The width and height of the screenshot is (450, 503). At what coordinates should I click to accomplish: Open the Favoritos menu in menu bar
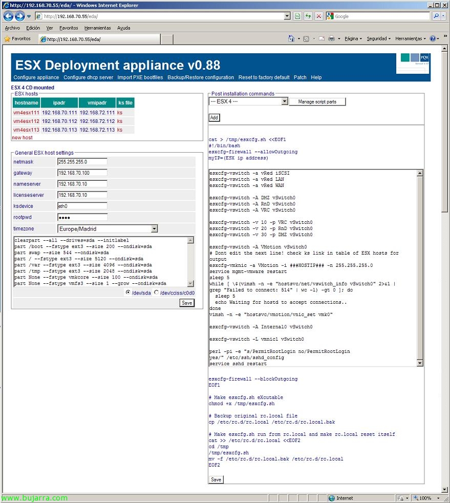pos(69,28)
